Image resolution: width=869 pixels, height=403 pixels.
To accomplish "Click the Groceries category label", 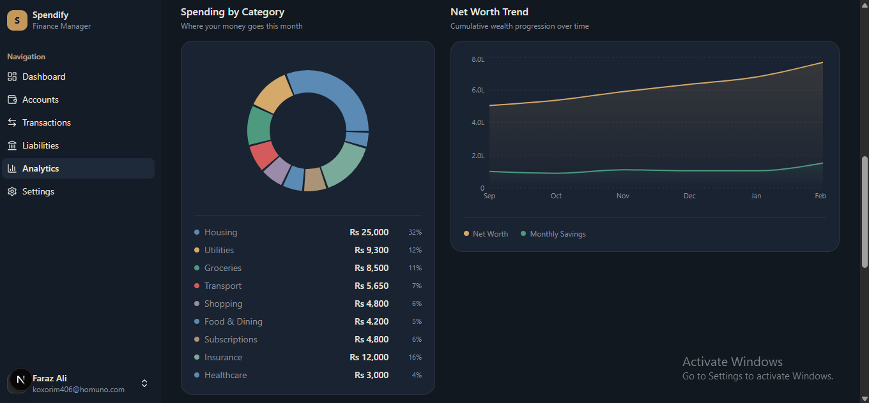I will tap(223, 268).
